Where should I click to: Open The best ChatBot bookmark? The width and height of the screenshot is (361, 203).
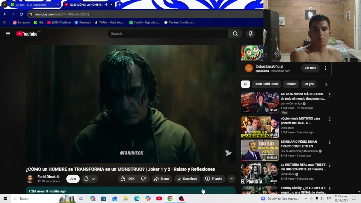(x=180, y=23)
